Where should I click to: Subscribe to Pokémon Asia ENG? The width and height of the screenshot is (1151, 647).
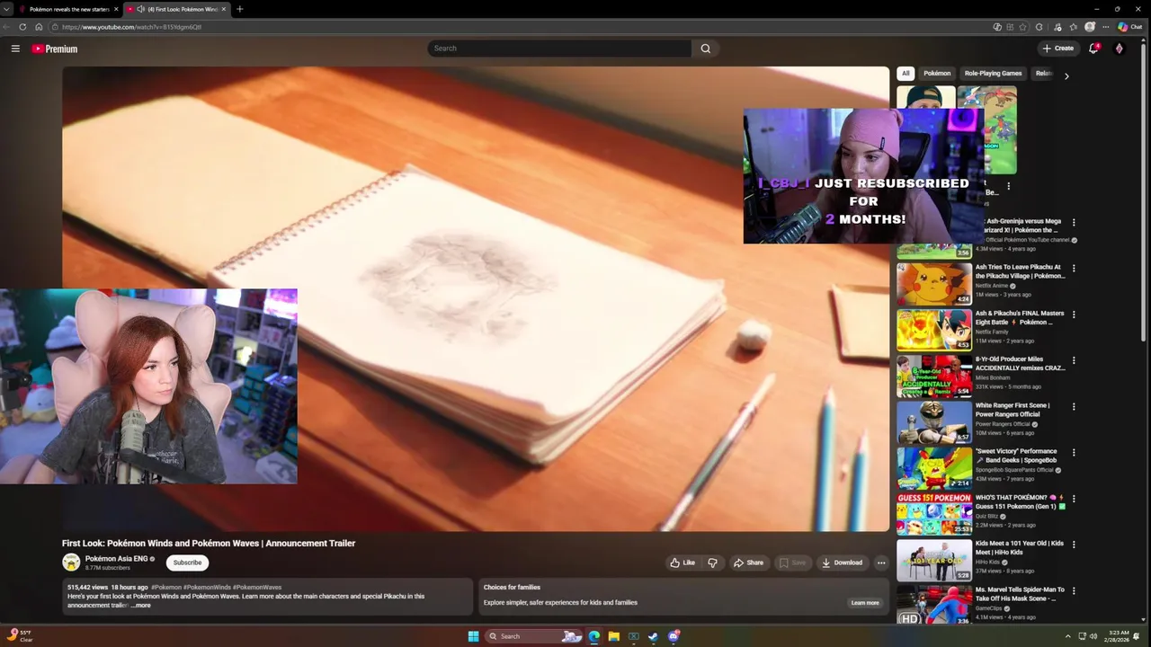pos(187,563)
